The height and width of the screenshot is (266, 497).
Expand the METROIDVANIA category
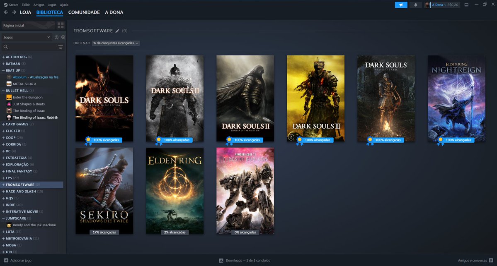(x=3, y=238)
